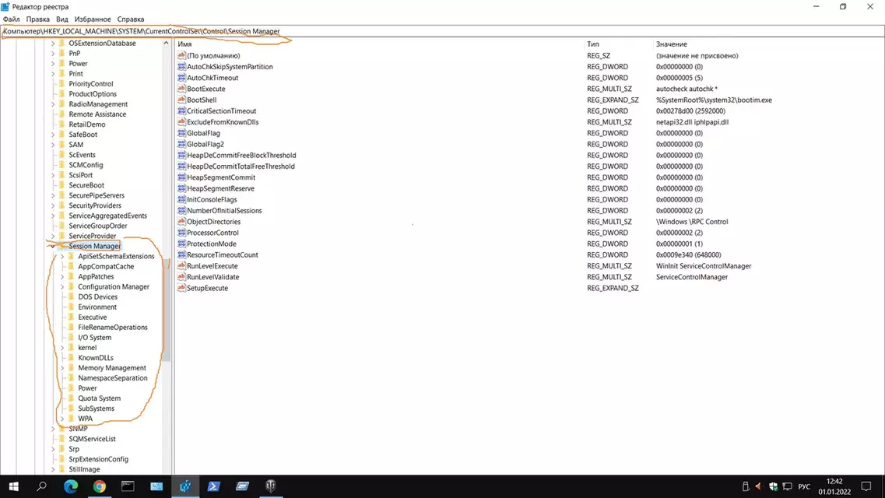
Task: Click the ProtectionMode value icon
Action: point(181,244)
